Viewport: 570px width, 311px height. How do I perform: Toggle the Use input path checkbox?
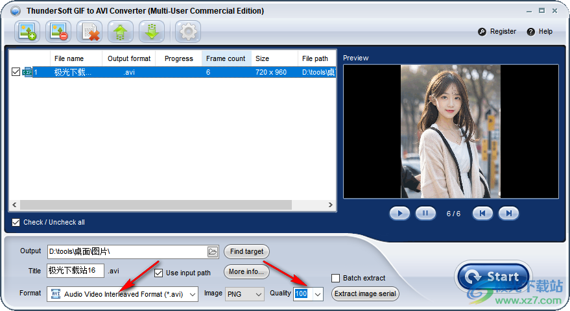tap(158, 273)
